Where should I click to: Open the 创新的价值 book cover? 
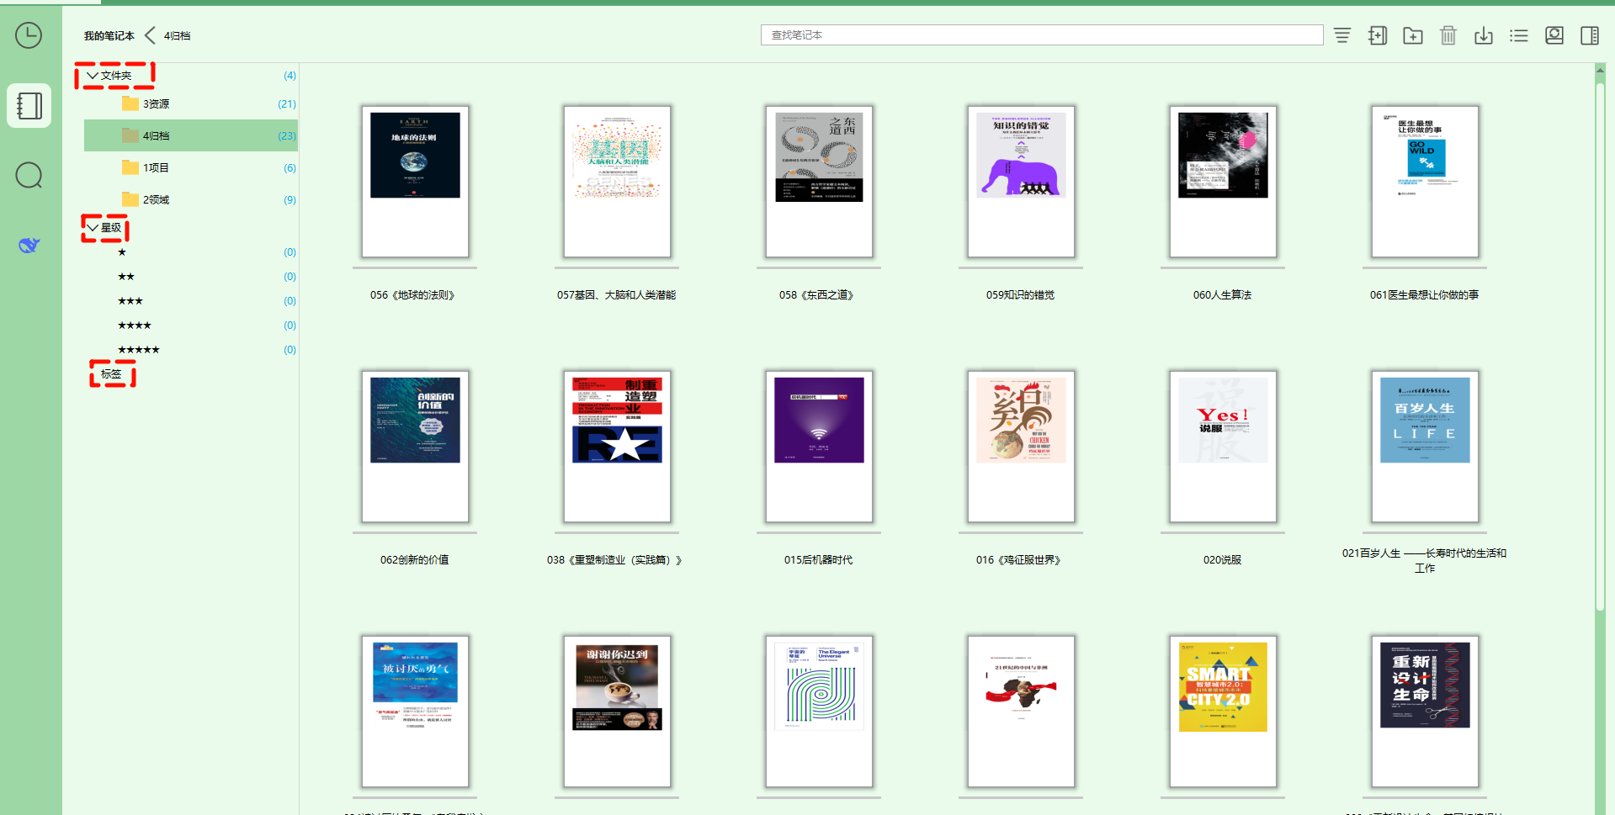click(415, 447)
